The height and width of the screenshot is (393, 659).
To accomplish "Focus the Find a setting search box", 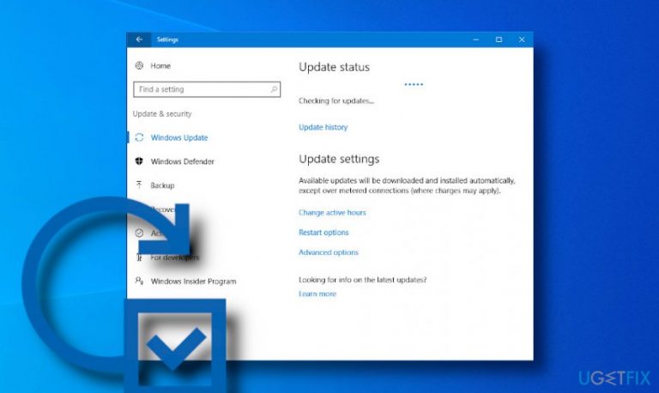I will coord(207,89).
